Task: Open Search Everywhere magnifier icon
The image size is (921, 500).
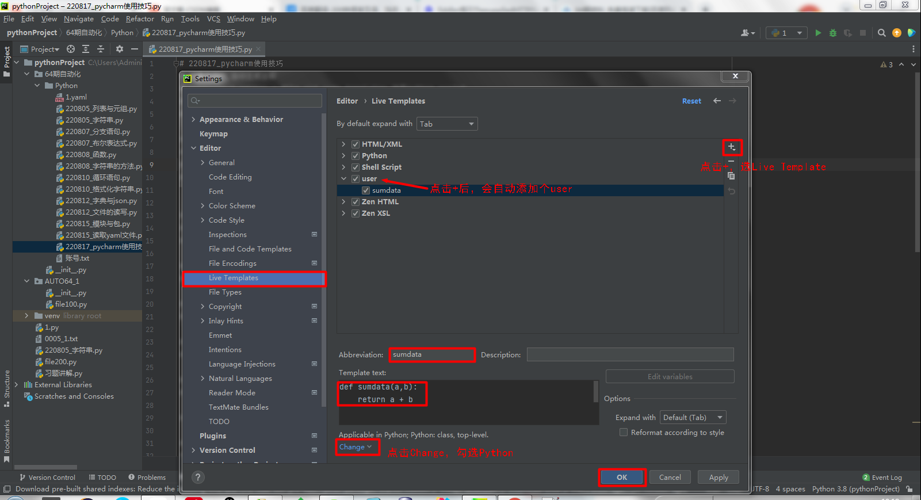Action: coord(882,33)
